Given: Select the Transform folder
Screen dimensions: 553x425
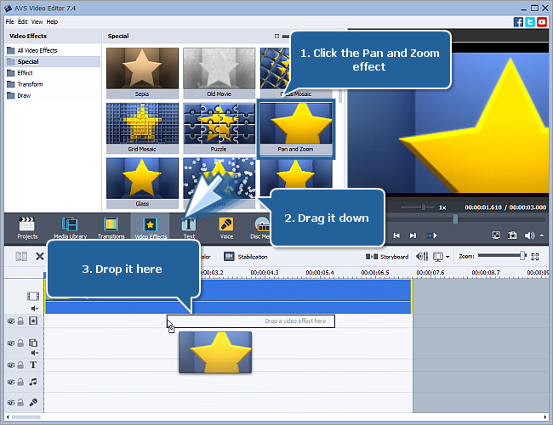Looking at the screenshot, I should point(25,84).
